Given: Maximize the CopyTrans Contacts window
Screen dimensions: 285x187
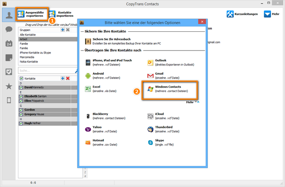Looking at the screenshot, I should [268, 3].
